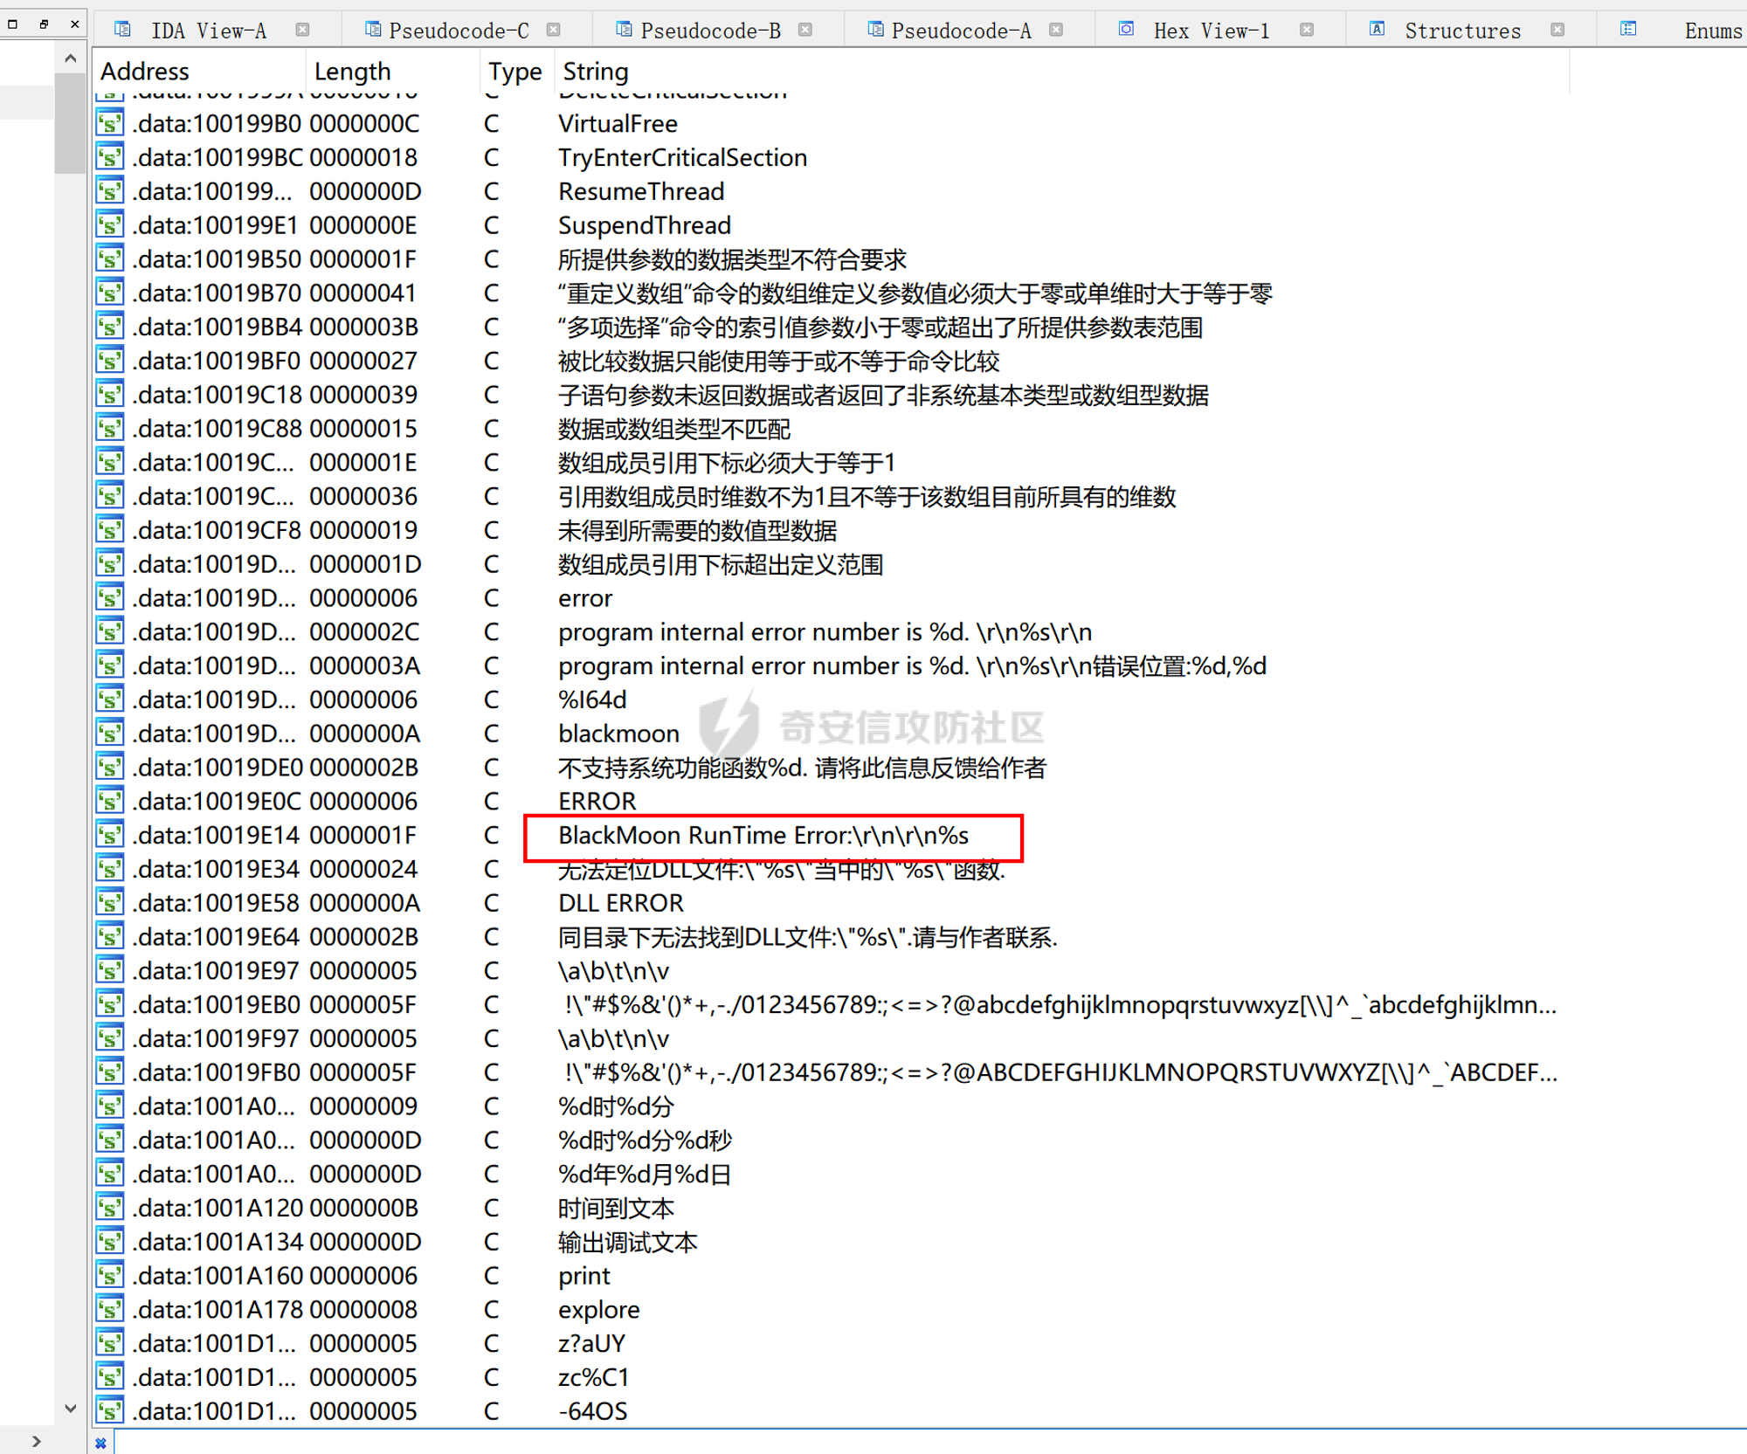Image resolution: width=1747 pixels, height=1454 pixels.
Task: Sort by the String column header
Action: pyautogui.click(x=595, y=71)
